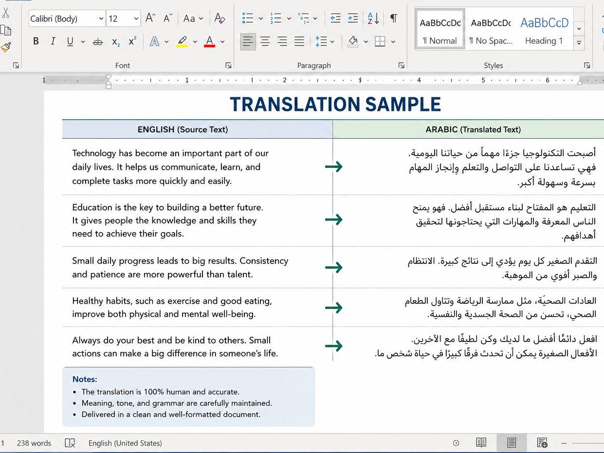
Task: Click the Multilevel List icon
Action: (x=304, y=18)
